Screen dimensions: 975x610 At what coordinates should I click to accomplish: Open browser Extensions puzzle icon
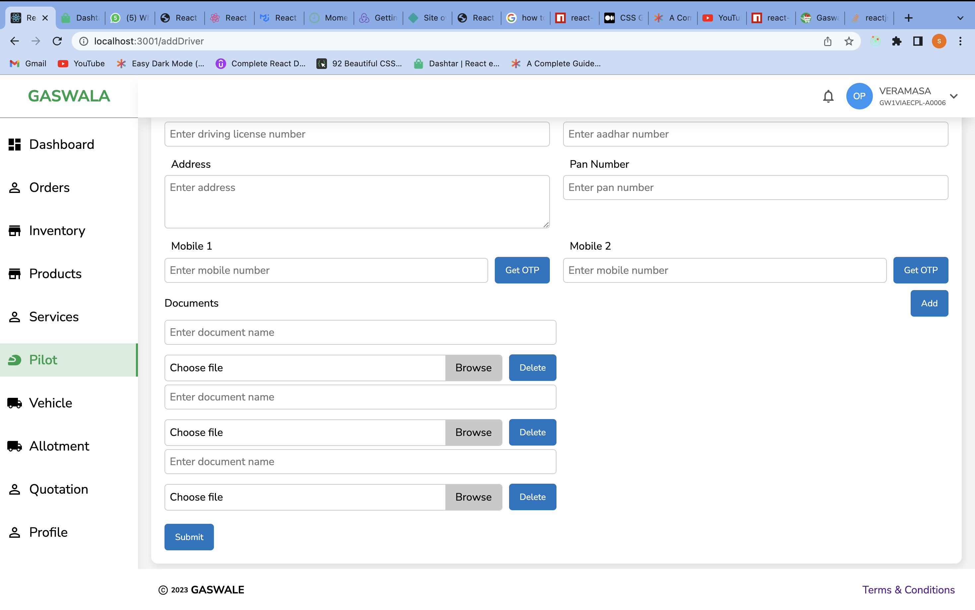[x=896, y=41]
